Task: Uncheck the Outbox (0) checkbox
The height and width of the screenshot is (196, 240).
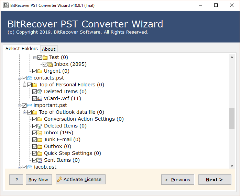Action: click(x=35, y=147)
